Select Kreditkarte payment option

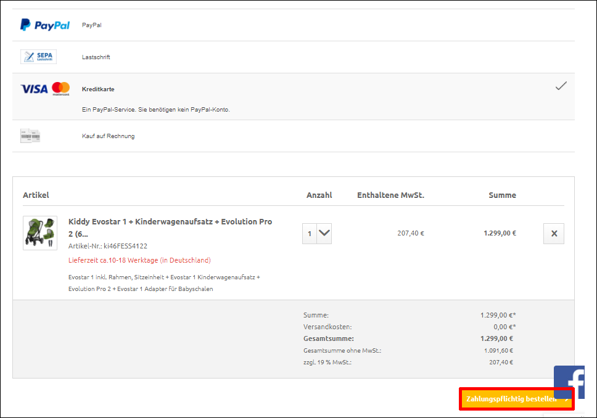(293, 97)
